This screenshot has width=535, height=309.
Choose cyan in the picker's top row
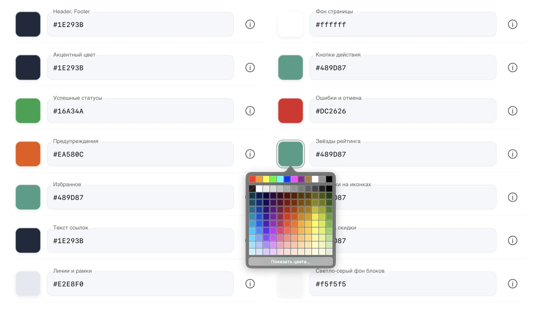pos(280,179)
